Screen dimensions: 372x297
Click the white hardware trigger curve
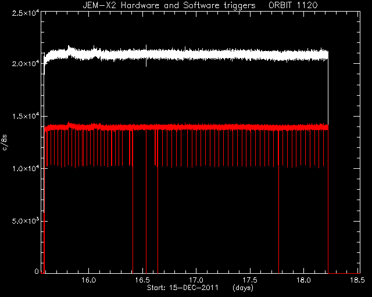pos(186,54)
